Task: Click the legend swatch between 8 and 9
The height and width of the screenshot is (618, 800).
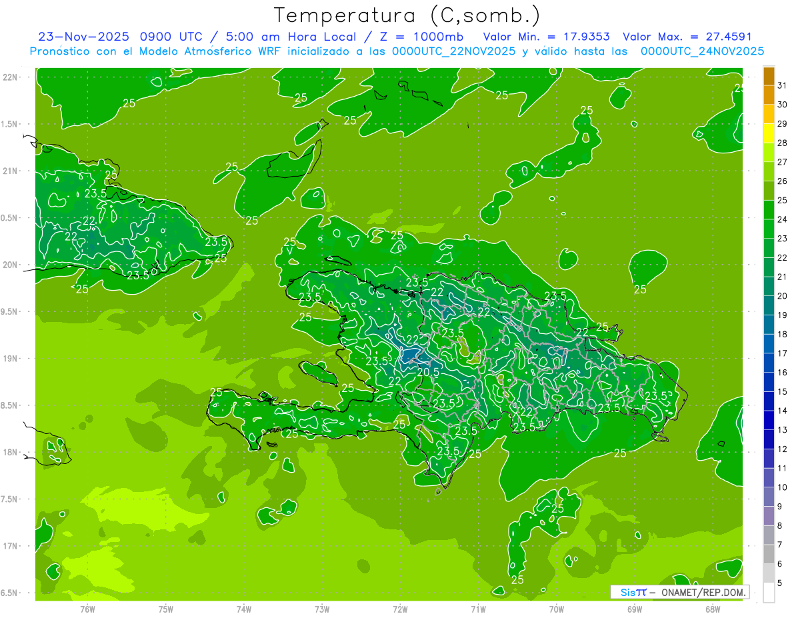Action: (769, 516)
